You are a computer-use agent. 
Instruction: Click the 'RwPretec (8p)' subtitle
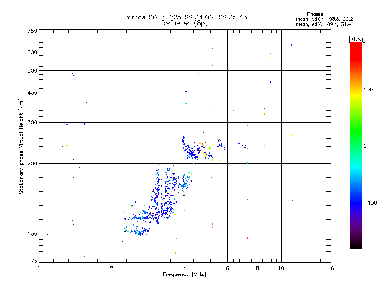[184, 23]
